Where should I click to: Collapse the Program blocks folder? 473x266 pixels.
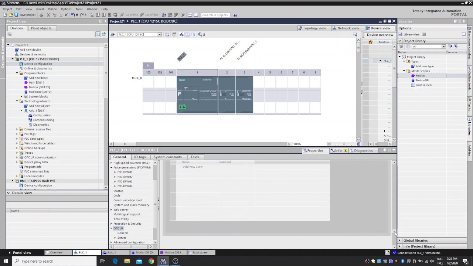tap(17, 73)
